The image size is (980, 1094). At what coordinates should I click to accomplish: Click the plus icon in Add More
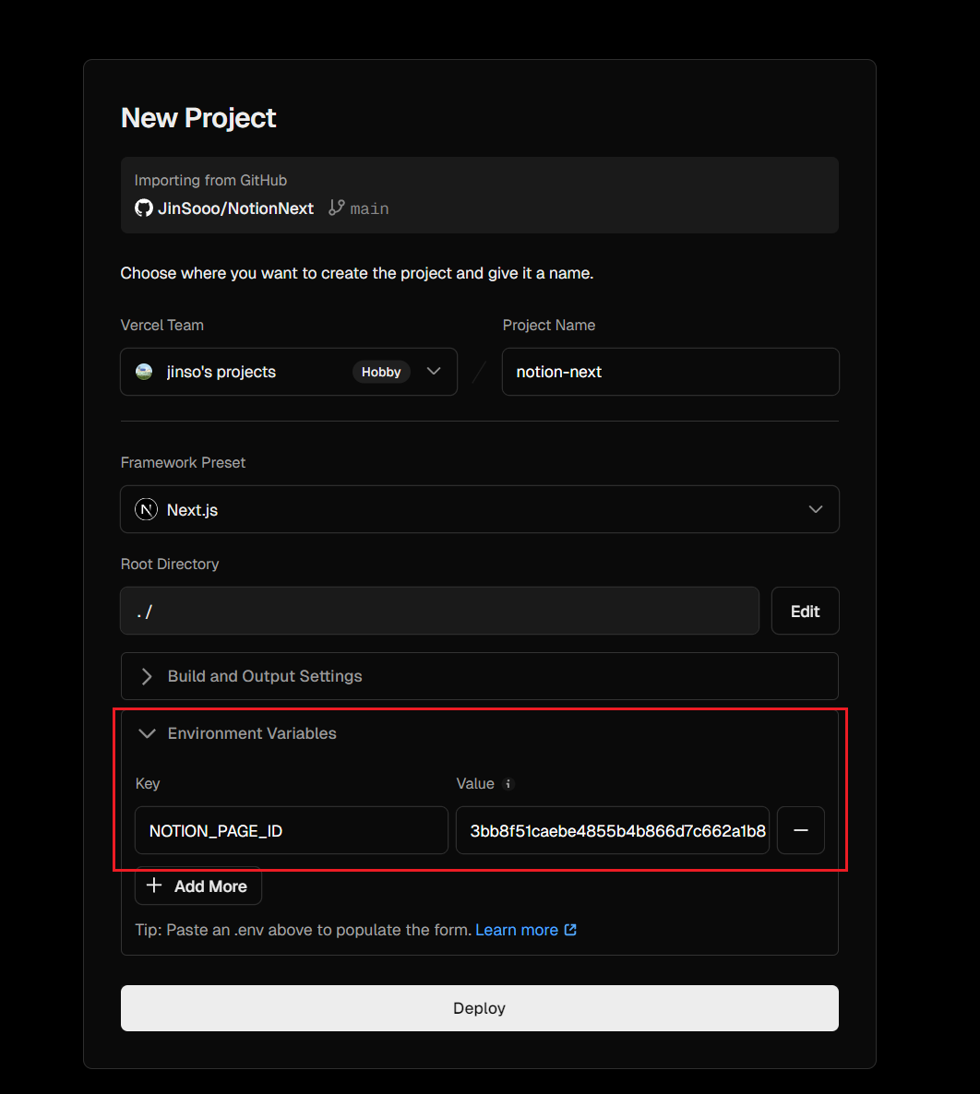click(x=154, y=886)
